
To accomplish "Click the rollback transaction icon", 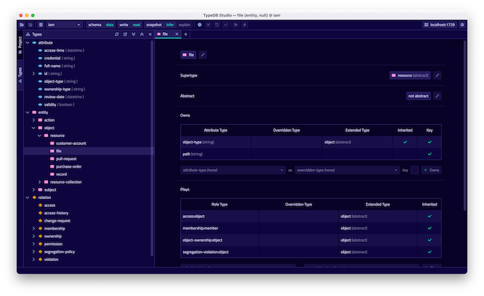I will tap(217, 25).
